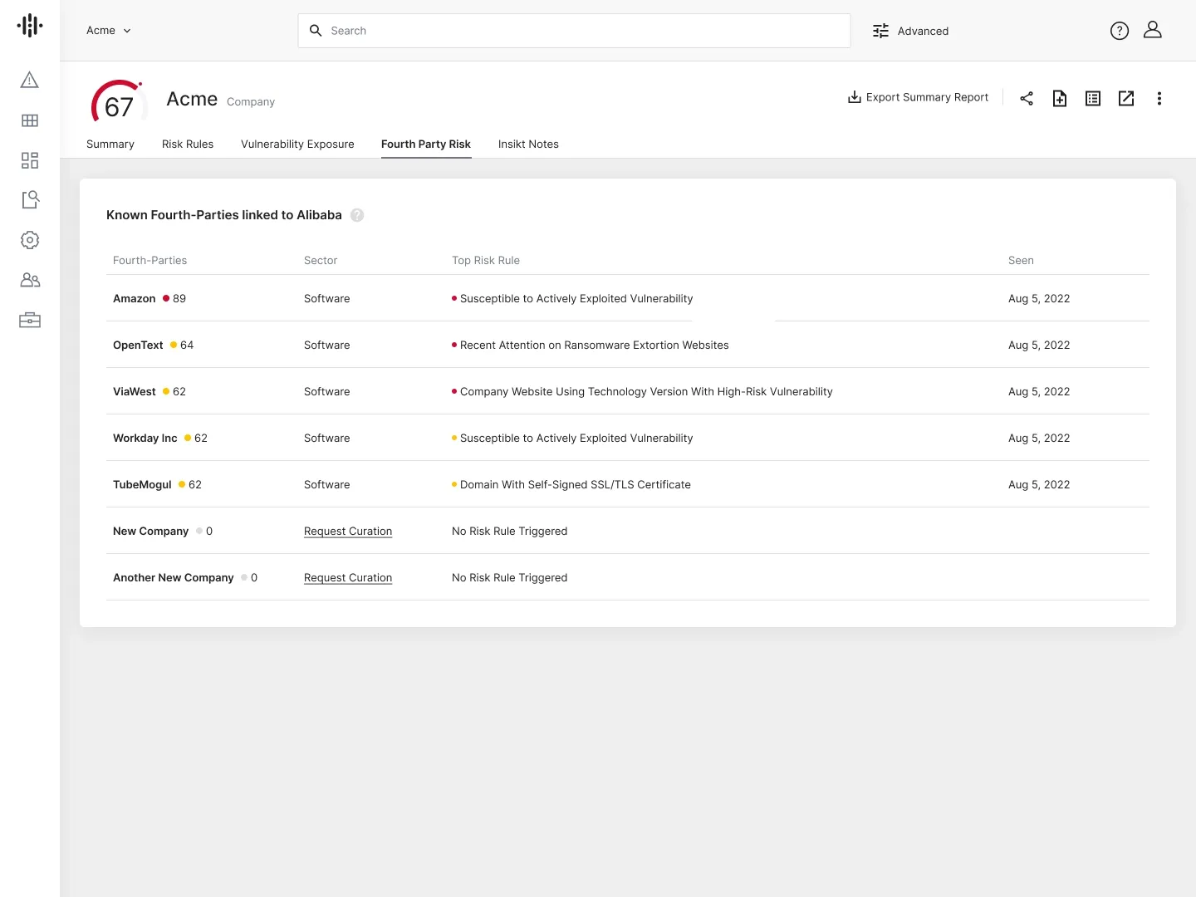This screenshot has height=897, width=1196.
Task: Open the alerts triangle sidebar icon
Action: [x=30, y=80]
